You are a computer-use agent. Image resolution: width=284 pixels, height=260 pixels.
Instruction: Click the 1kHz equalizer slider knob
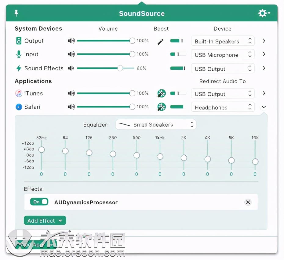[x=160, y=156]
